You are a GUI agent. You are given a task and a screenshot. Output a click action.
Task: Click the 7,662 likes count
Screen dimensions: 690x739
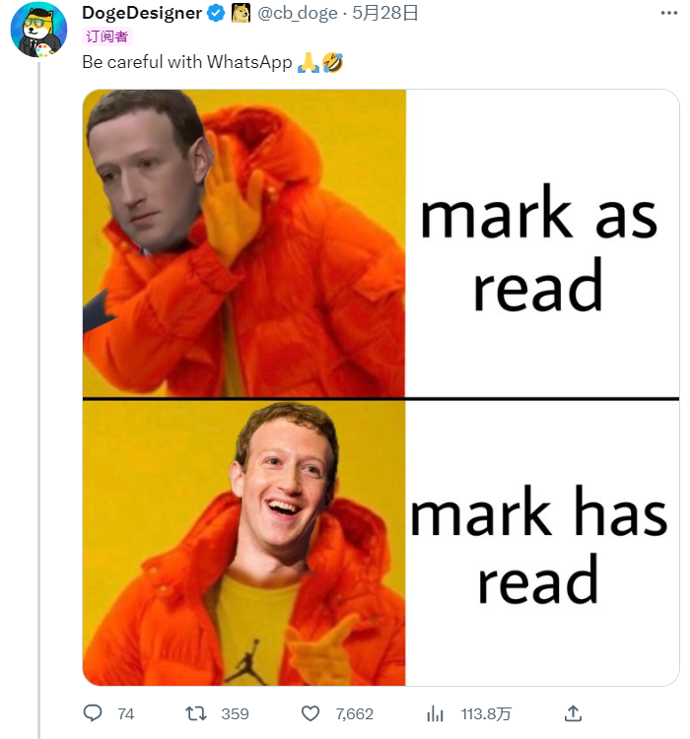355,714
